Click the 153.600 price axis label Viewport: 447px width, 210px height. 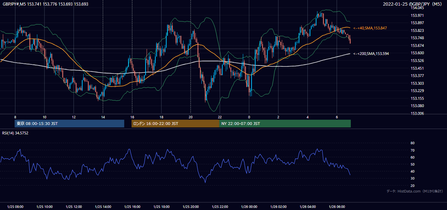(x=417, y=53)
